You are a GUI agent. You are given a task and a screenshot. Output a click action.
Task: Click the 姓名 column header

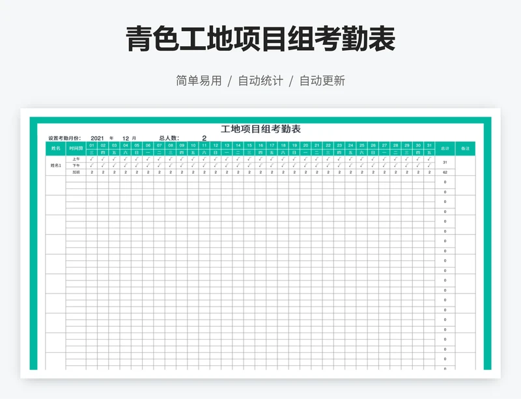(x=56, y=148)
